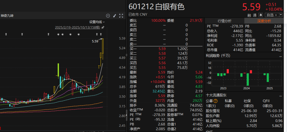Pin the date range with pushpin icon
This screenshot has width=287, height=132.
tap(103, 28)
